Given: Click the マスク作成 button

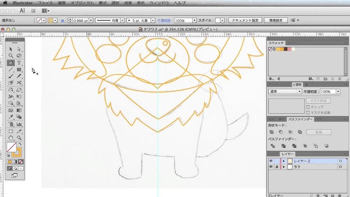Looking at the screenshot, I should [x=318, y=101].
